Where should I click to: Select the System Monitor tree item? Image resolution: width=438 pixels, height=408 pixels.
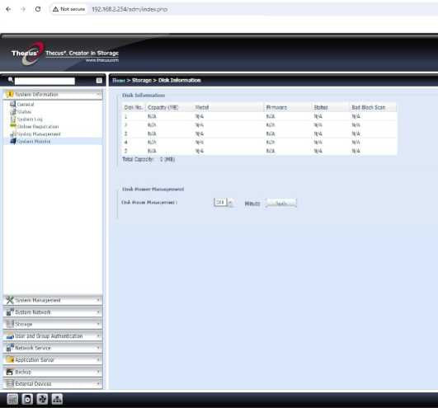[x=34, y=142]
